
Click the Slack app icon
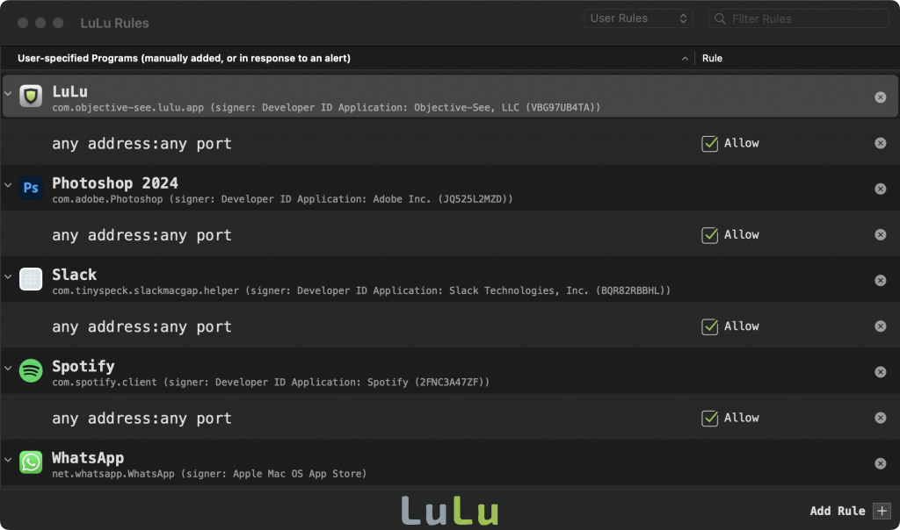tap(32, 279)
